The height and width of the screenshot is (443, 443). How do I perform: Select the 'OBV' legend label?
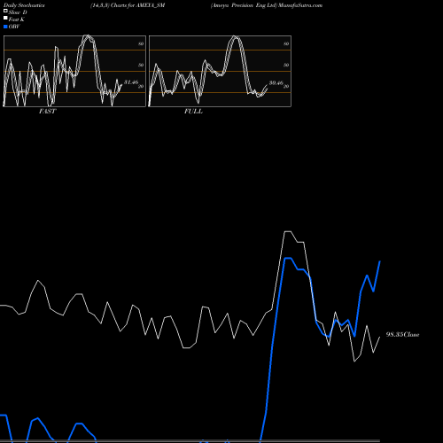point(14,27)
